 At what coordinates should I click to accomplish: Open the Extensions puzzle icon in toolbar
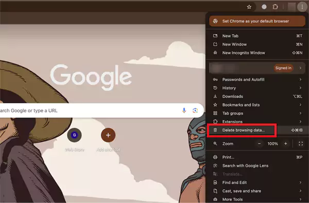pos(276,7)
